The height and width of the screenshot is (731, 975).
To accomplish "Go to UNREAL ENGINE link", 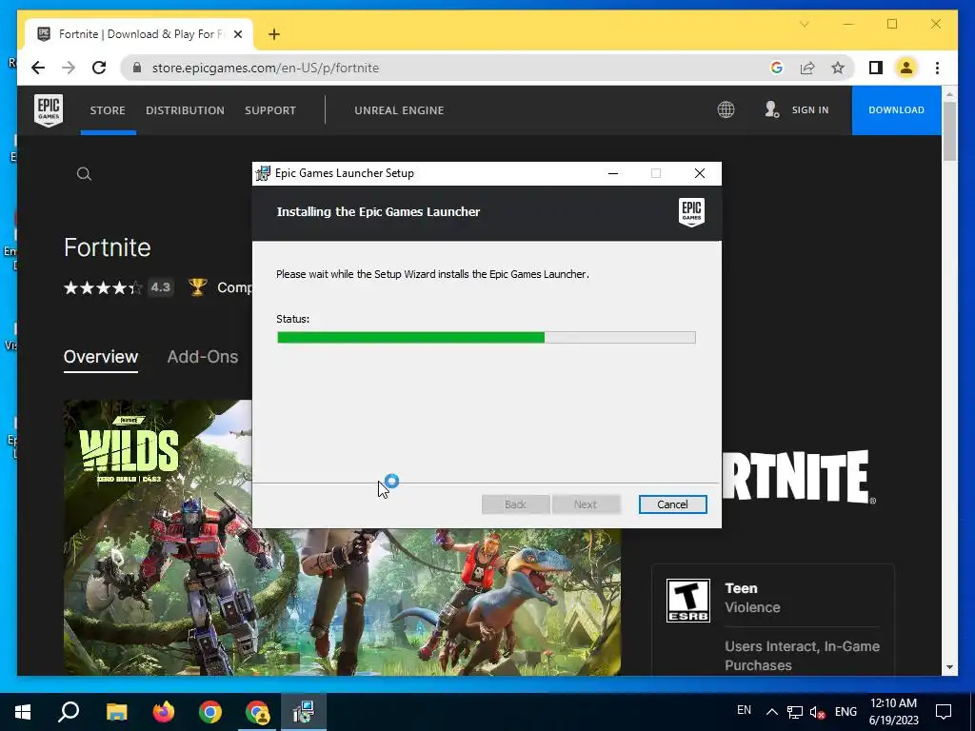I will 399,110.
